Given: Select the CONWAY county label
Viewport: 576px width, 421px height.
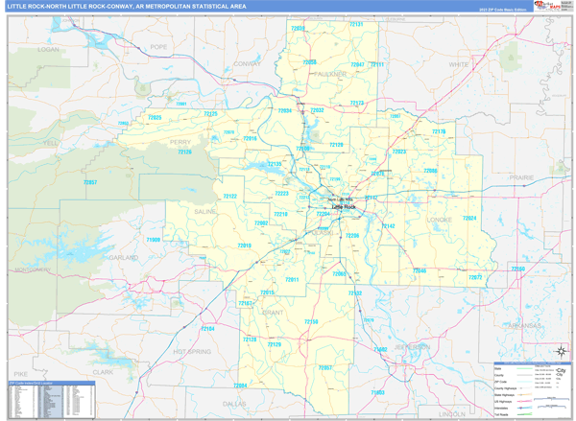Looking at the screenshot, I should tap(248, 64).
